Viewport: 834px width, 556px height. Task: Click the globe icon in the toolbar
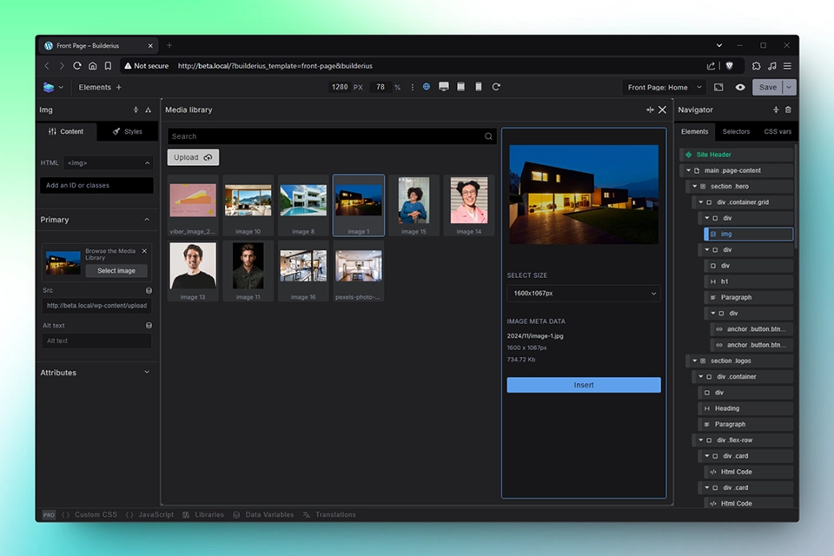tap(427, 87)
